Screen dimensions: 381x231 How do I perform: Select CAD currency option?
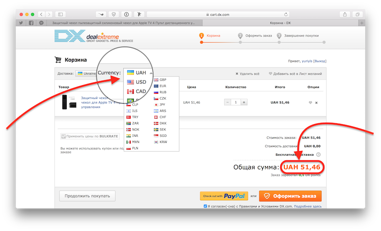coord(137,91)
